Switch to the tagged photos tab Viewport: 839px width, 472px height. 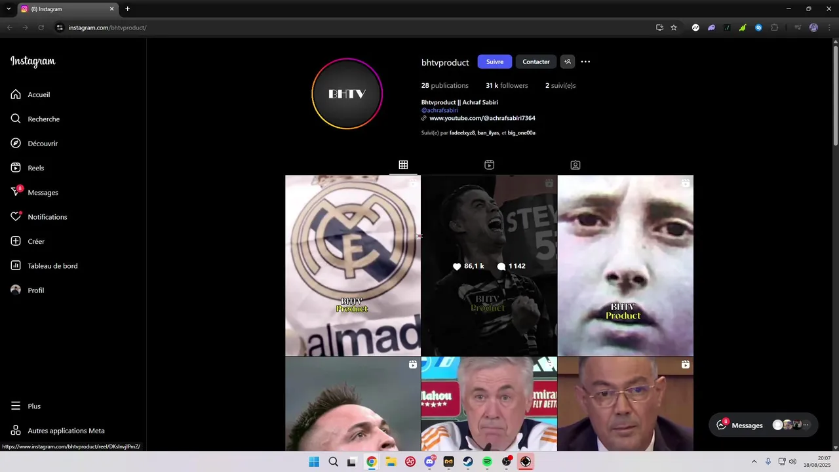[x=575, y=165]
